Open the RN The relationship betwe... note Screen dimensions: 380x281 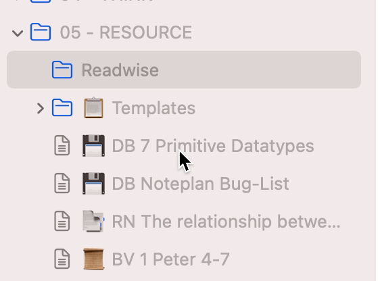click(227, 221)
